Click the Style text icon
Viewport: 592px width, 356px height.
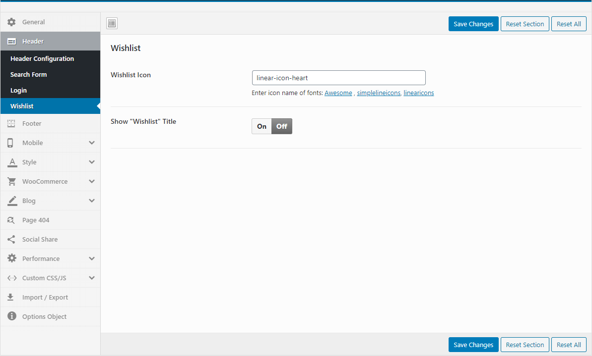[12, 162]
